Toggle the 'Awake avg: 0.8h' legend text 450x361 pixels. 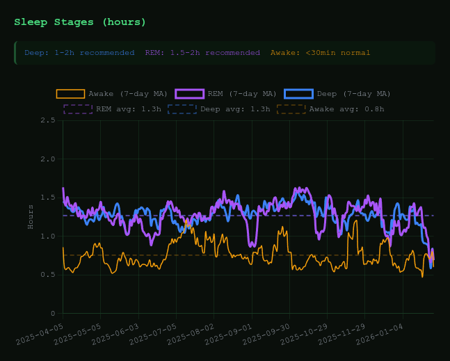click(346, 109)
